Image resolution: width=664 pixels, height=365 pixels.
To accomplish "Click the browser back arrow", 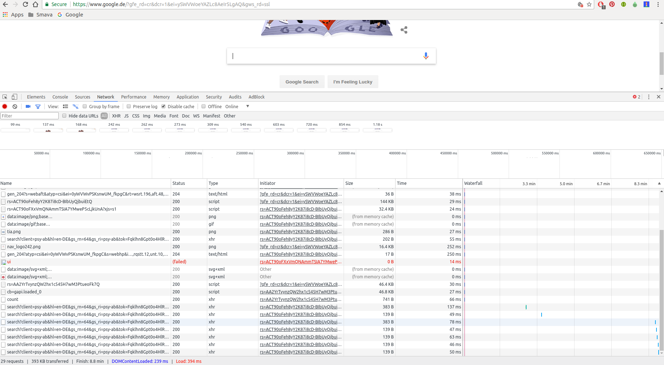I will pos(5,4).
